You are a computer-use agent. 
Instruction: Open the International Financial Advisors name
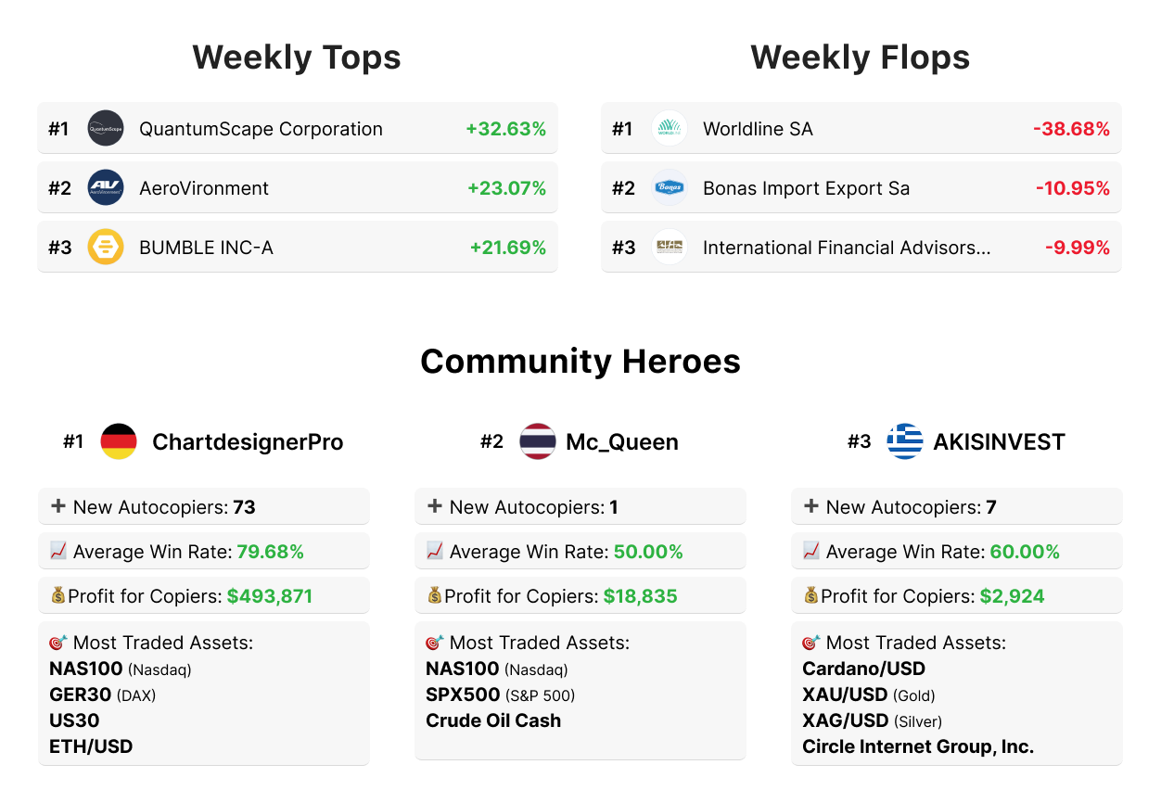pos(847,248)
